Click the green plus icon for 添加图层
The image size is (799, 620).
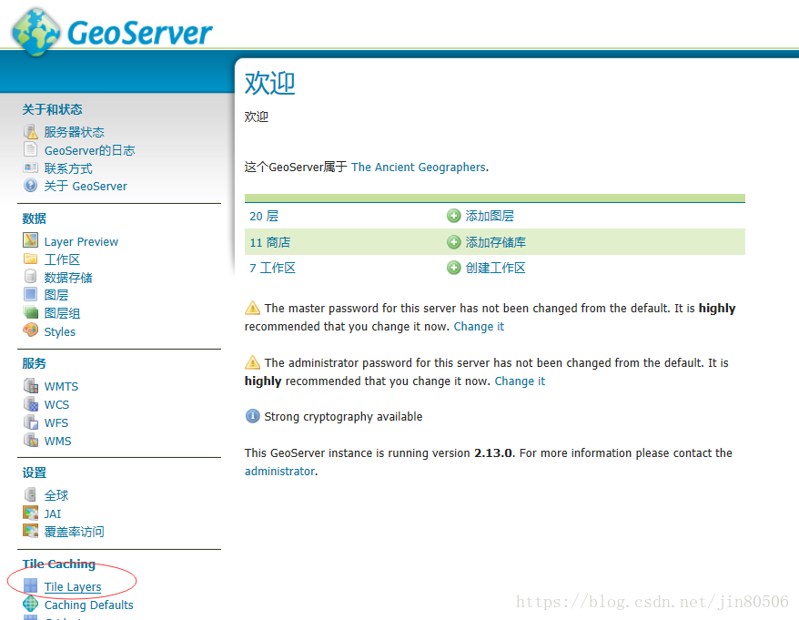(x=453, y=216)
